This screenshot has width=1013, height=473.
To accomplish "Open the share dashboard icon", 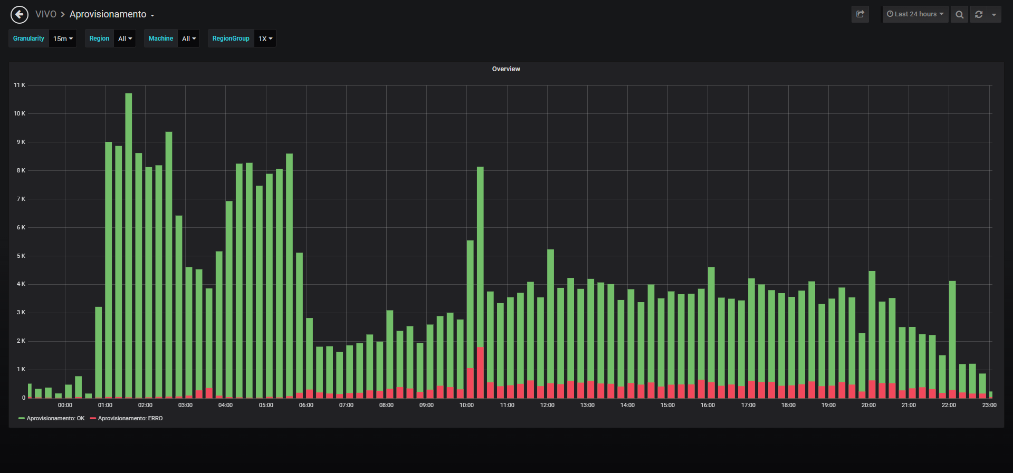I will [x=860, y=14].
